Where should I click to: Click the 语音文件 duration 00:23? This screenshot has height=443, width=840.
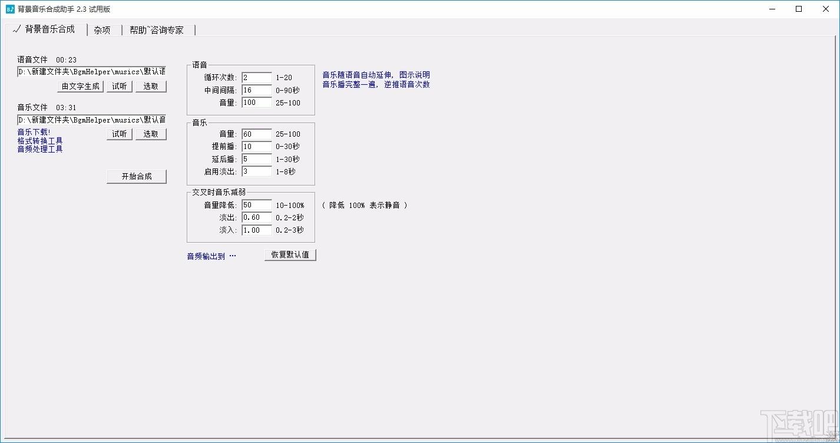[x=67, y=60]
